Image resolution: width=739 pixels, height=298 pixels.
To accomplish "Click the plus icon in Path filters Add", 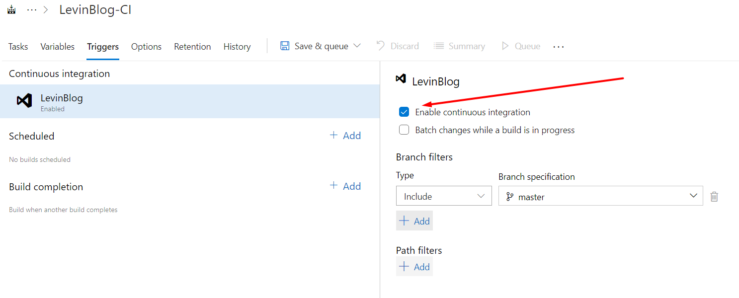I will tap(404, 267).
